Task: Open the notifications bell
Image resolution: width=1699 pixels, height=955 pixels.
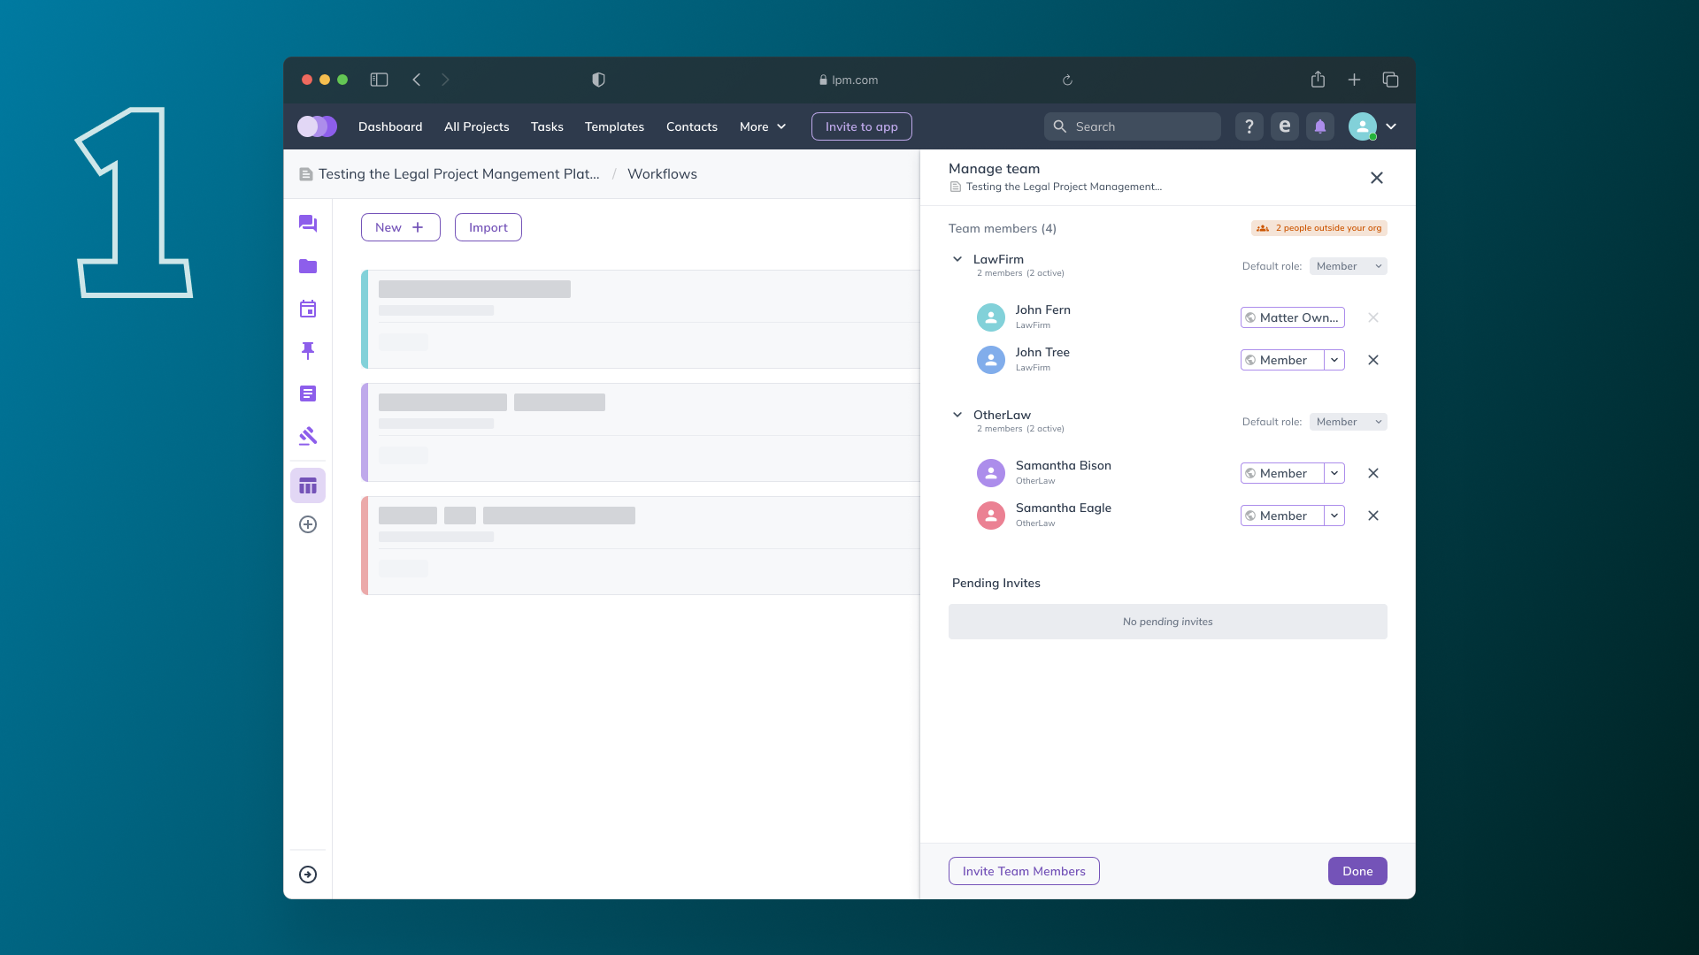Action: coord(1320,126)
